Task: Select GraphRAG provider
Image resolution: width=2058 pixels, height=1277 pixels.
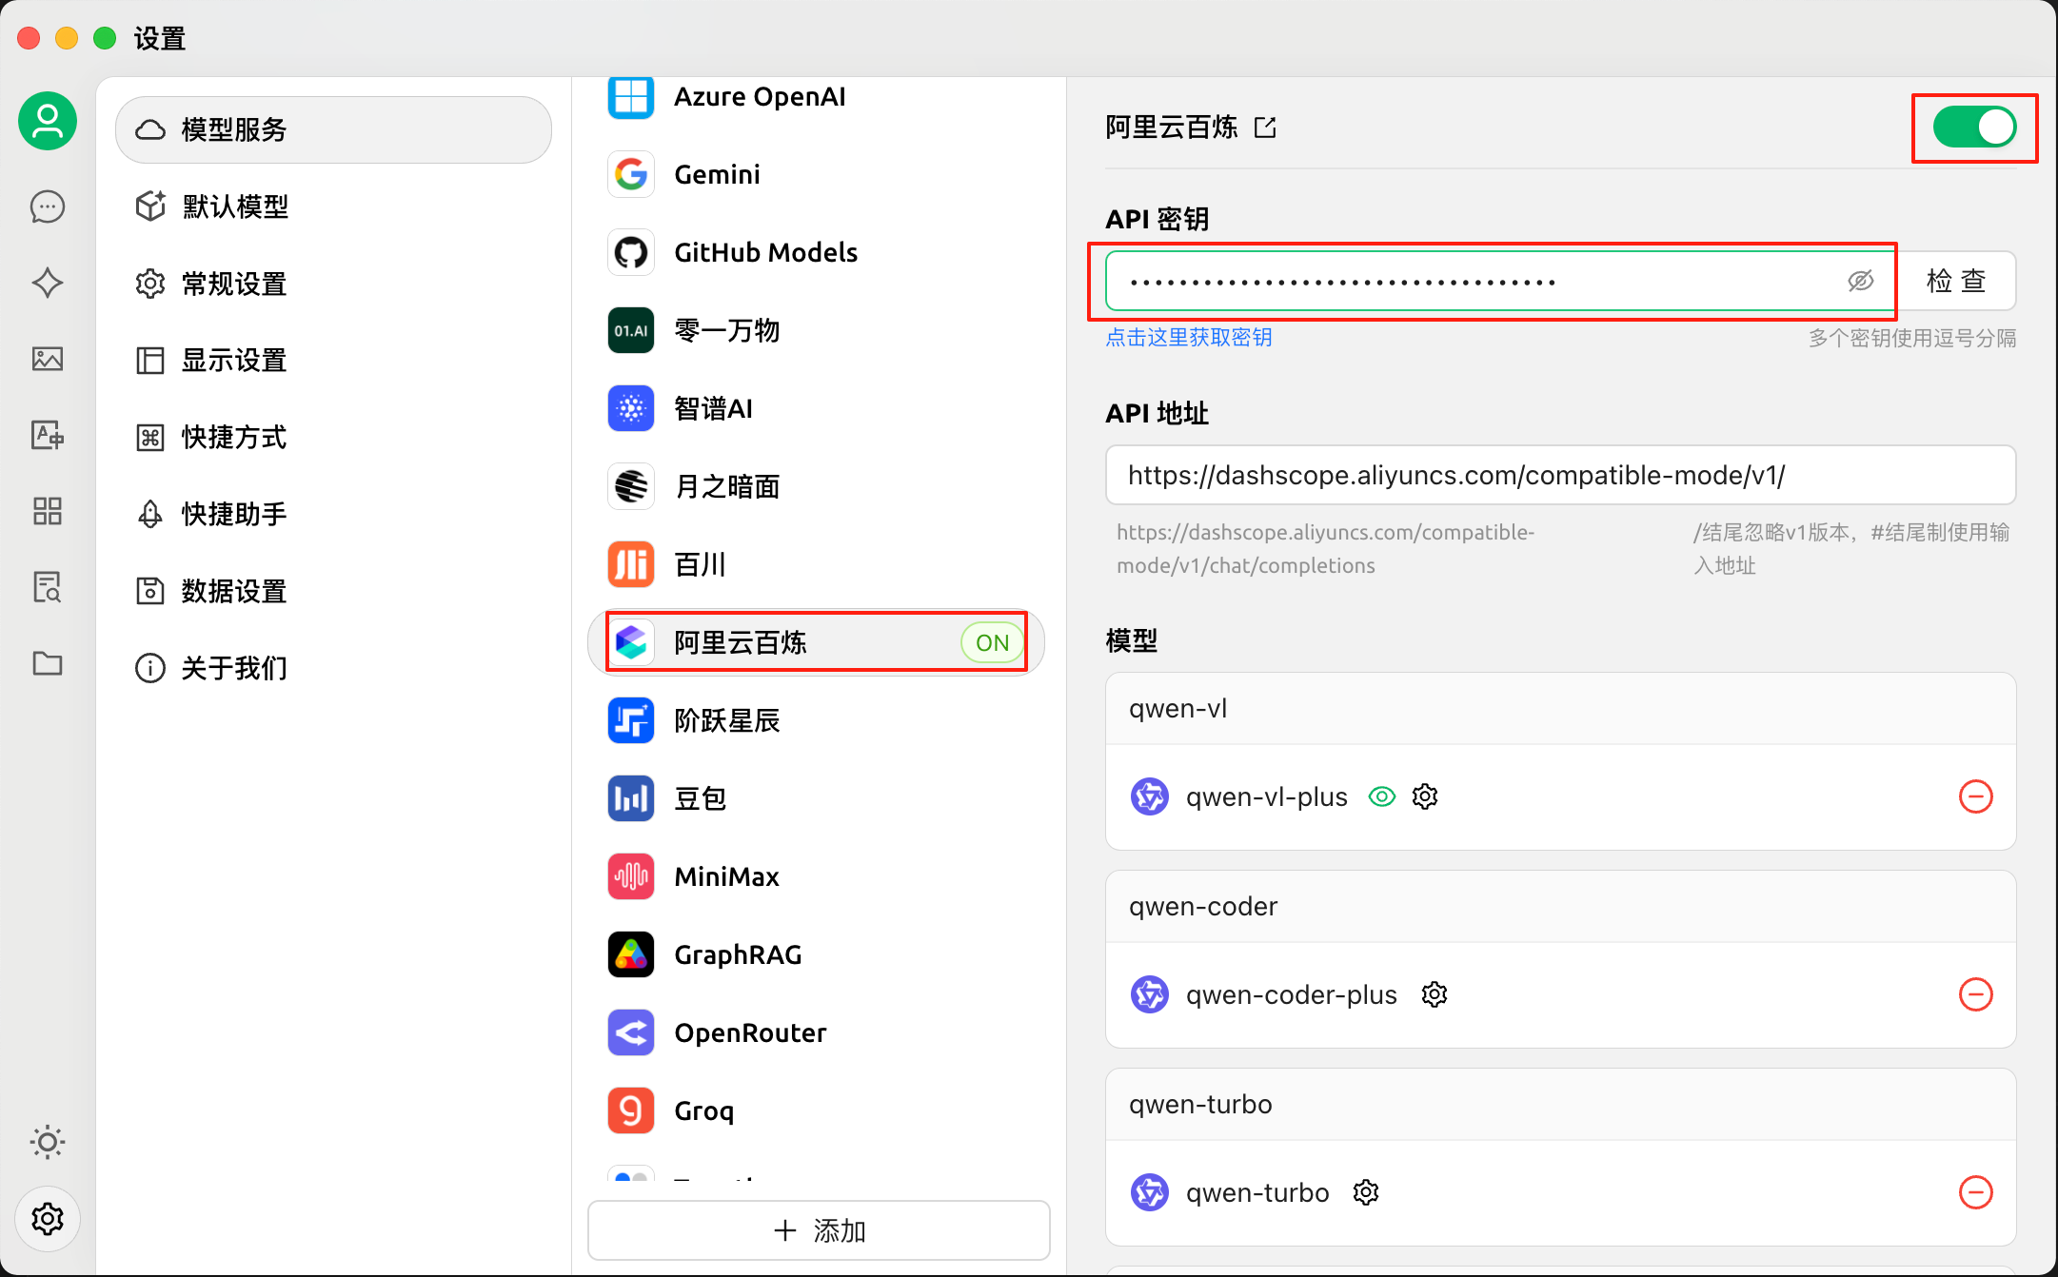Action: point(817,954)
